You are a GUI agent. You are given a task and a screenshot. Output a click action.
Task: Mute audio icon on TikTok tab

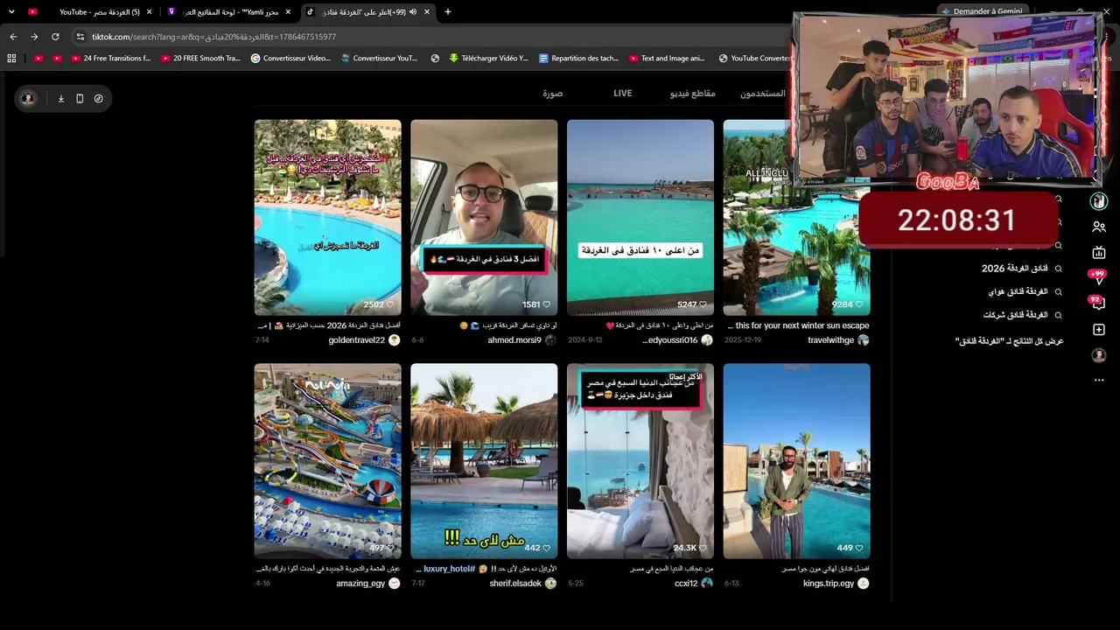tap(413, 12)
